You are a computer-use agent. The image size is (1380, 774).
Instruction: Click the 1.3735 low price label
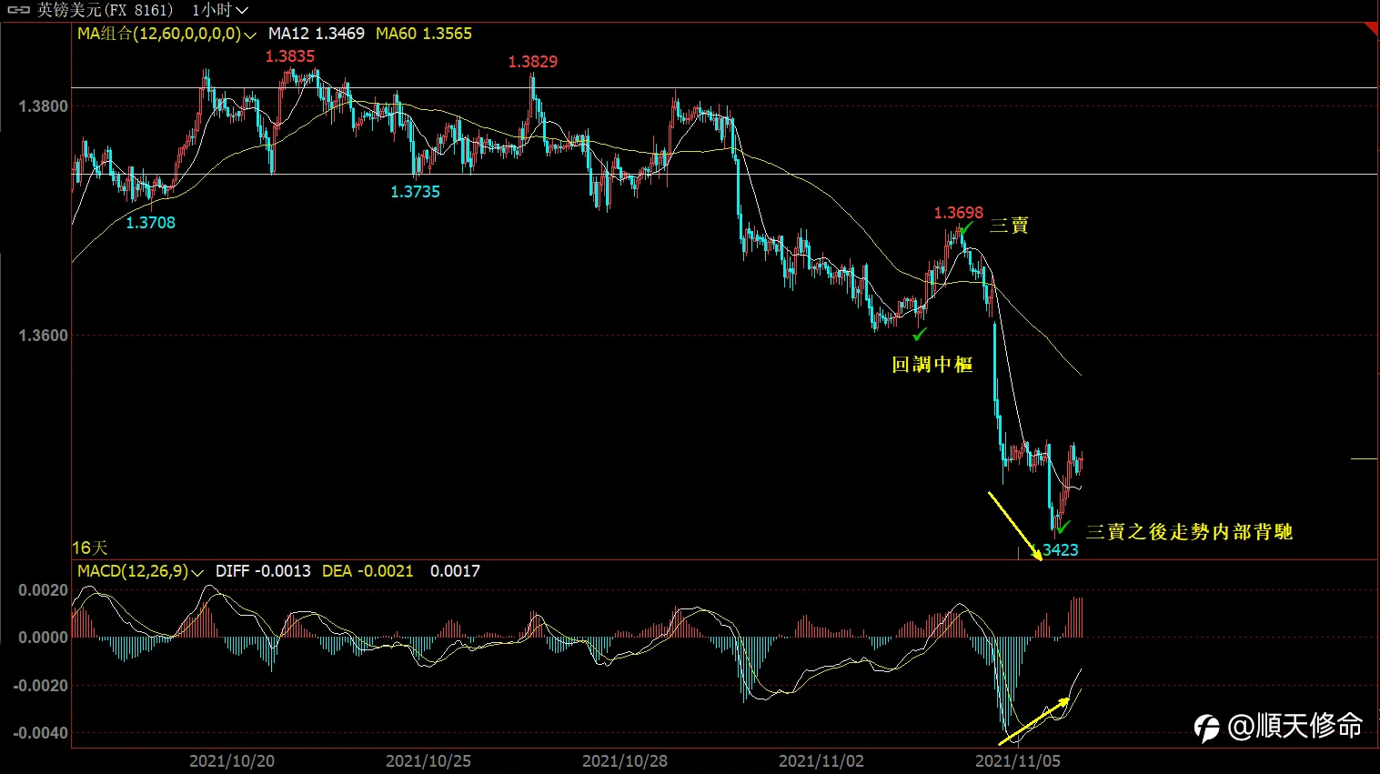pos(415,192)
